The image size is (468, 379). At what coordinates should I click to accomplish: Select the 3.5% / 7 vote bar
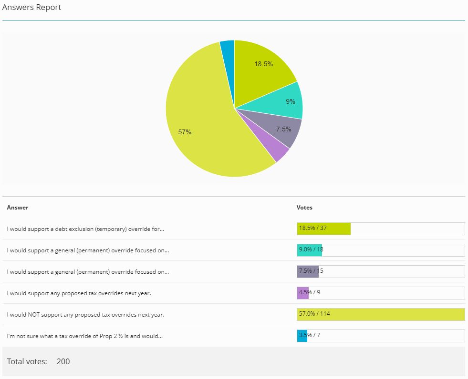[x=381, y=336]
